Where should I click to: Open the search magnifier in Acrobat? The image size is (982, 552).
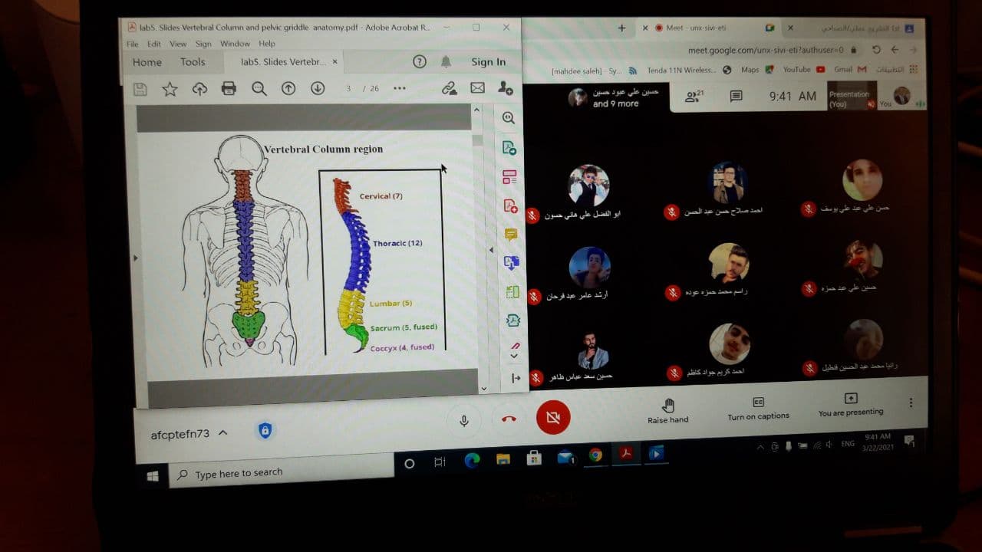pyautogui.click(x=259, y=88)
